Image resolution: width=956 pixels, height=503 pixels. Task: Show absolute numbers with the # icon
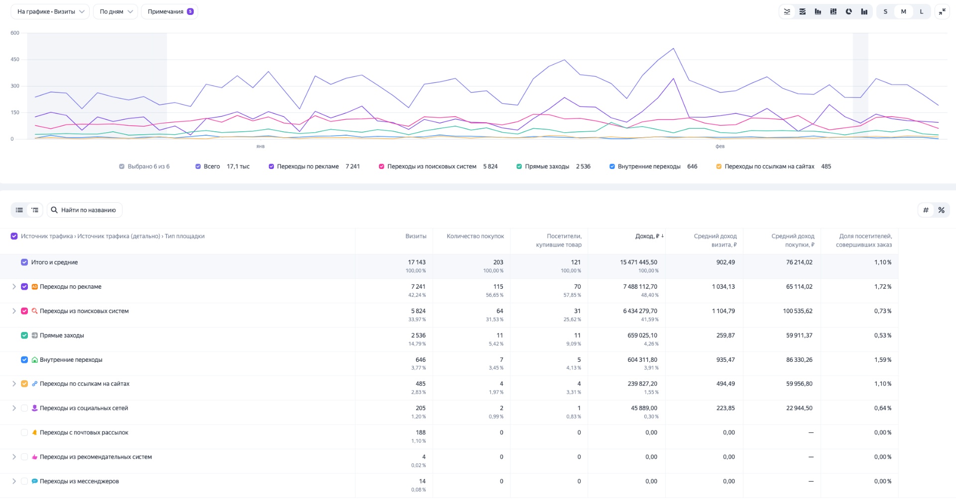click(925, 210)
